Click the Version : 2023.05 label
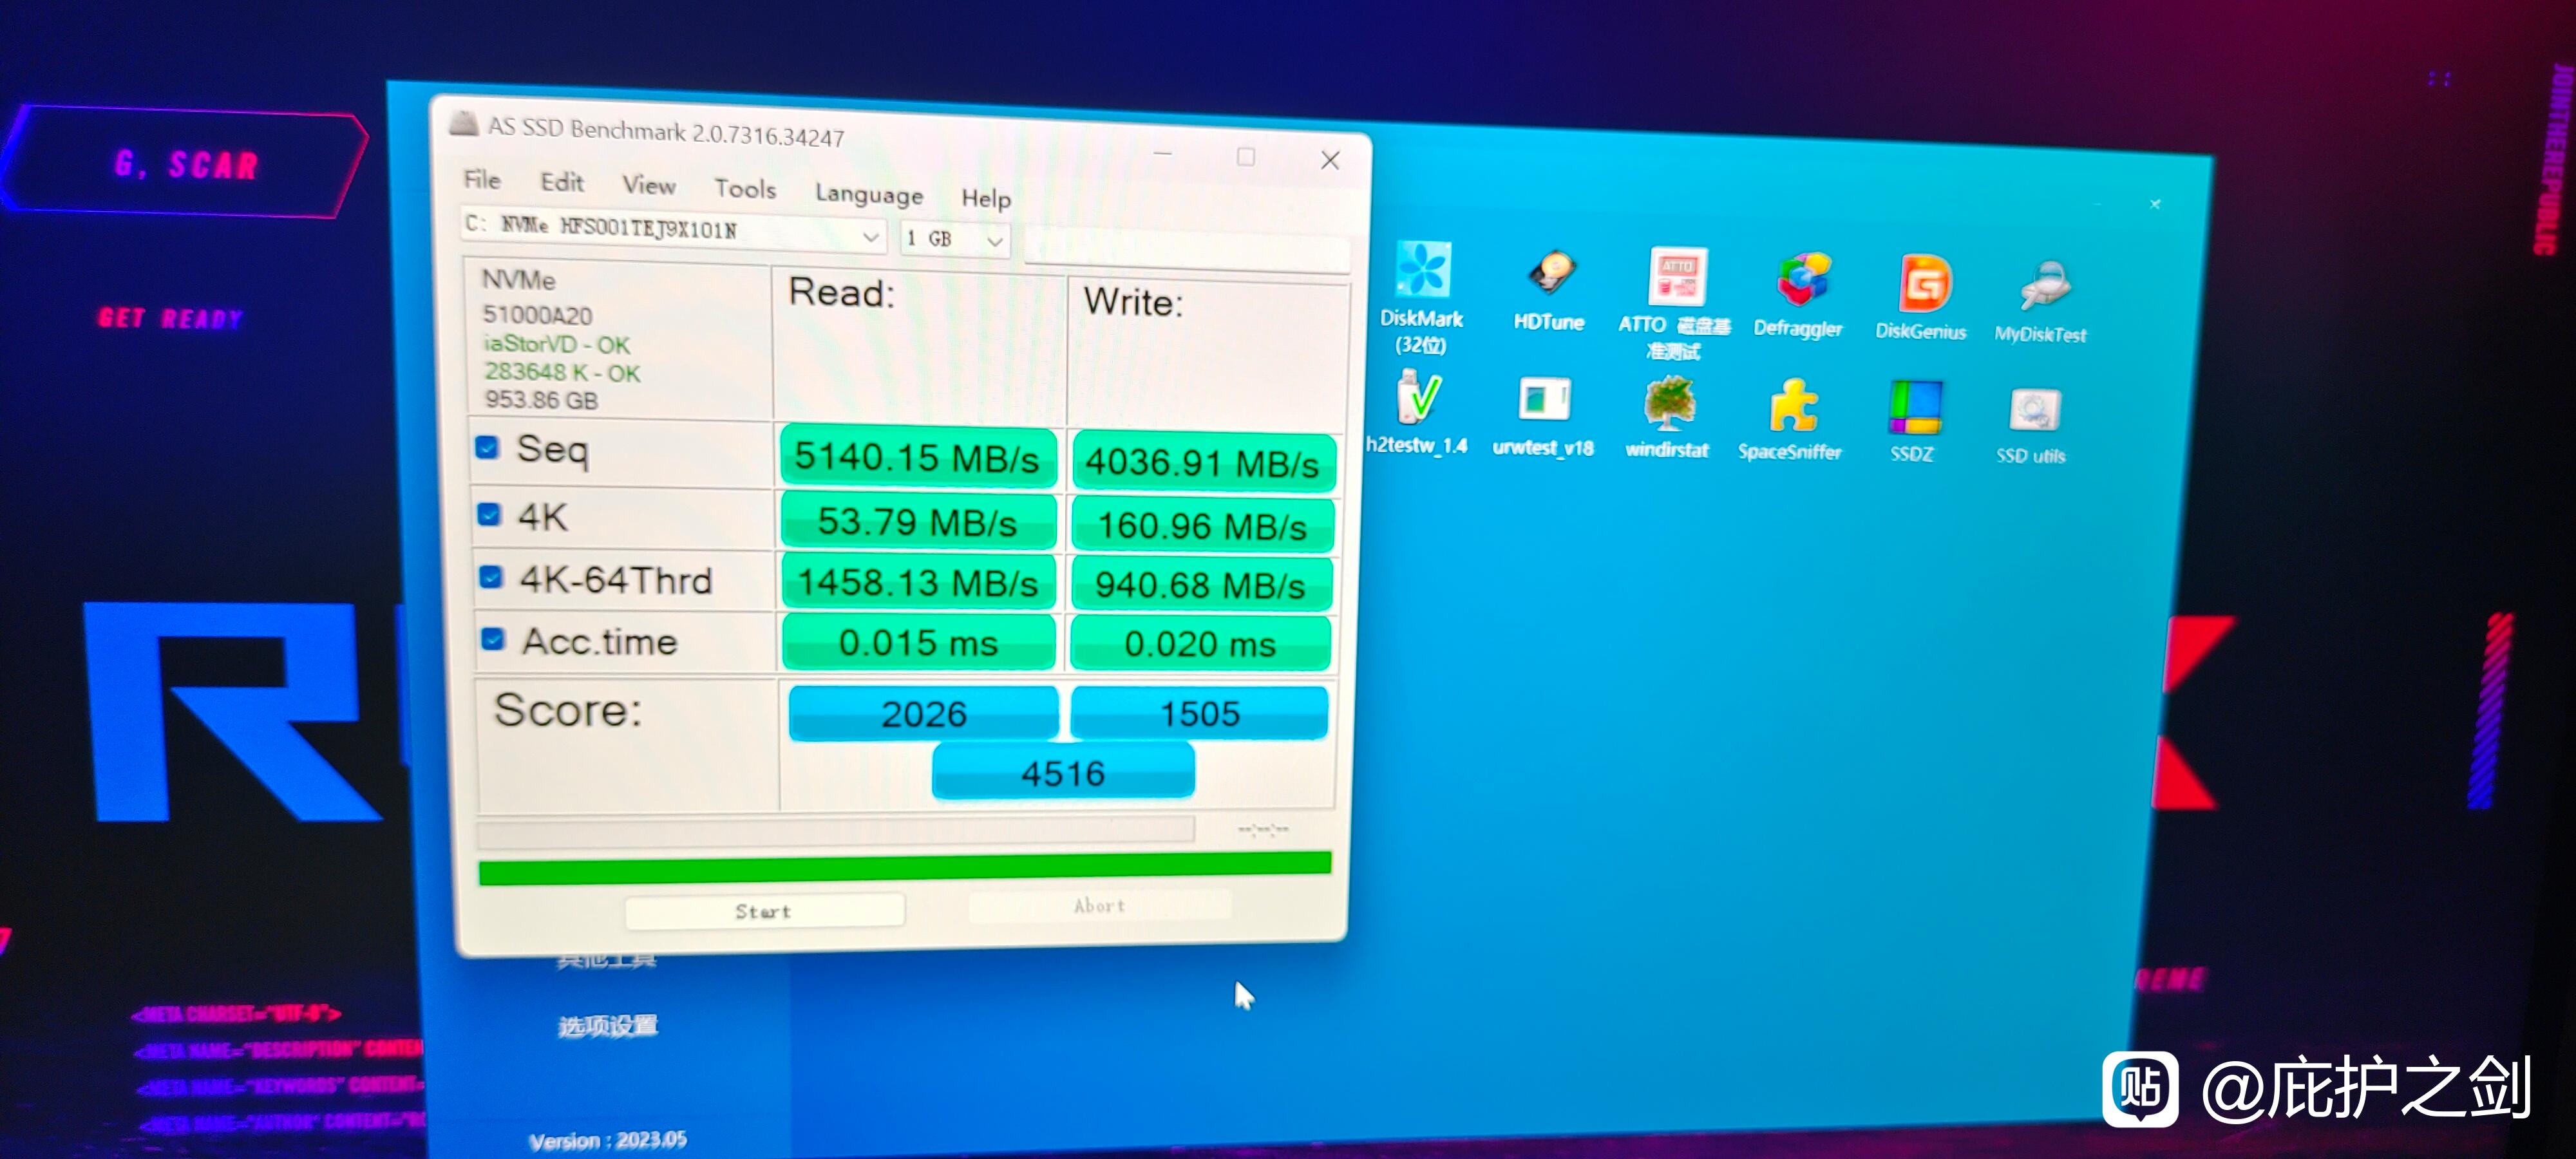 608,1140
